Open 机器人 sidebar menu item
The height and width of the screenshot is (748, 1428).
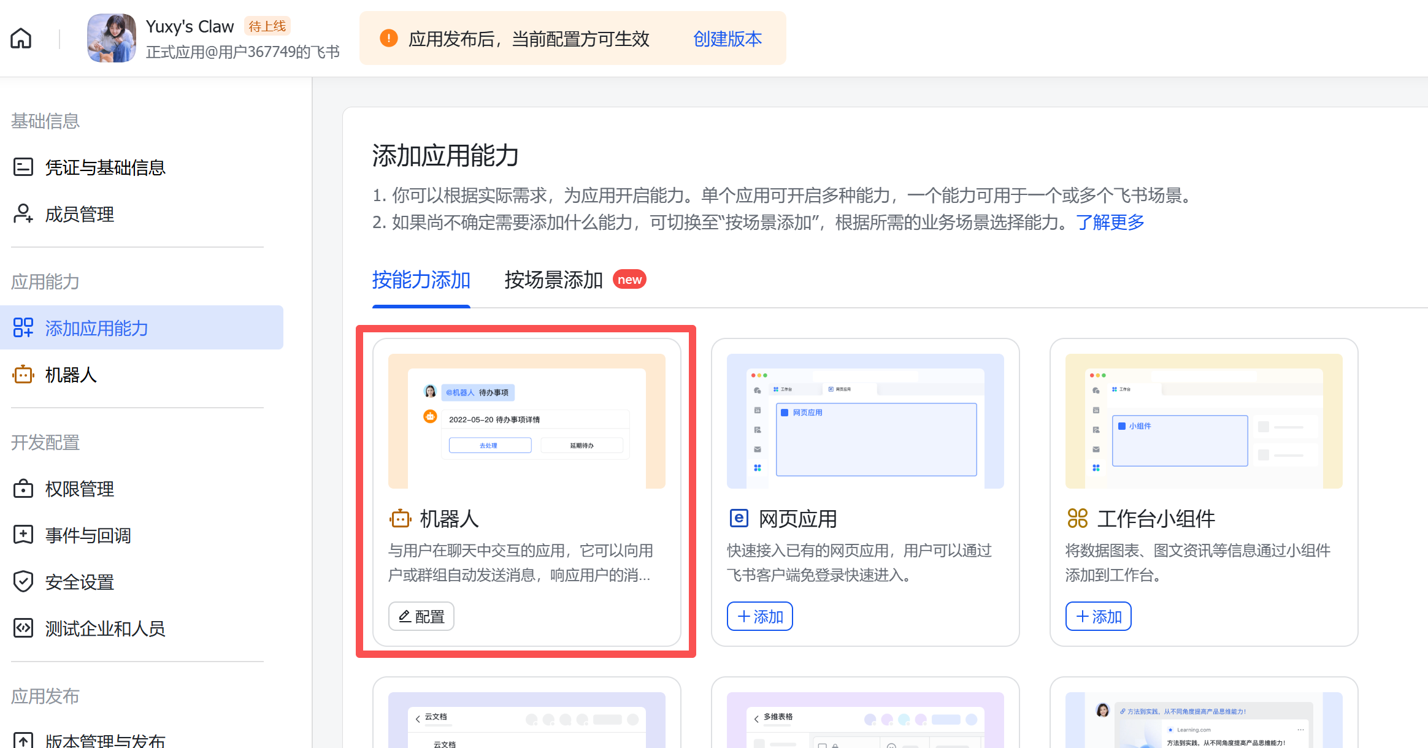pos(71,375)
